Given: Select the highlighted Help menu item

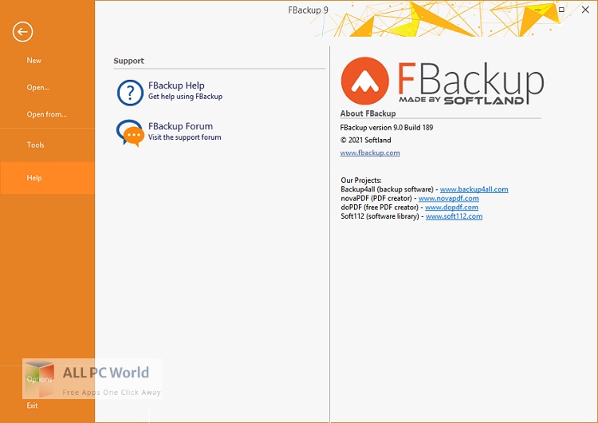Looking at the screenshot, I should [x=34, y=178].
